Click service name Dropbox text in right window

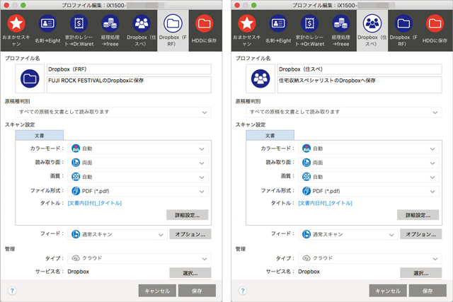[x=309, y=272]
